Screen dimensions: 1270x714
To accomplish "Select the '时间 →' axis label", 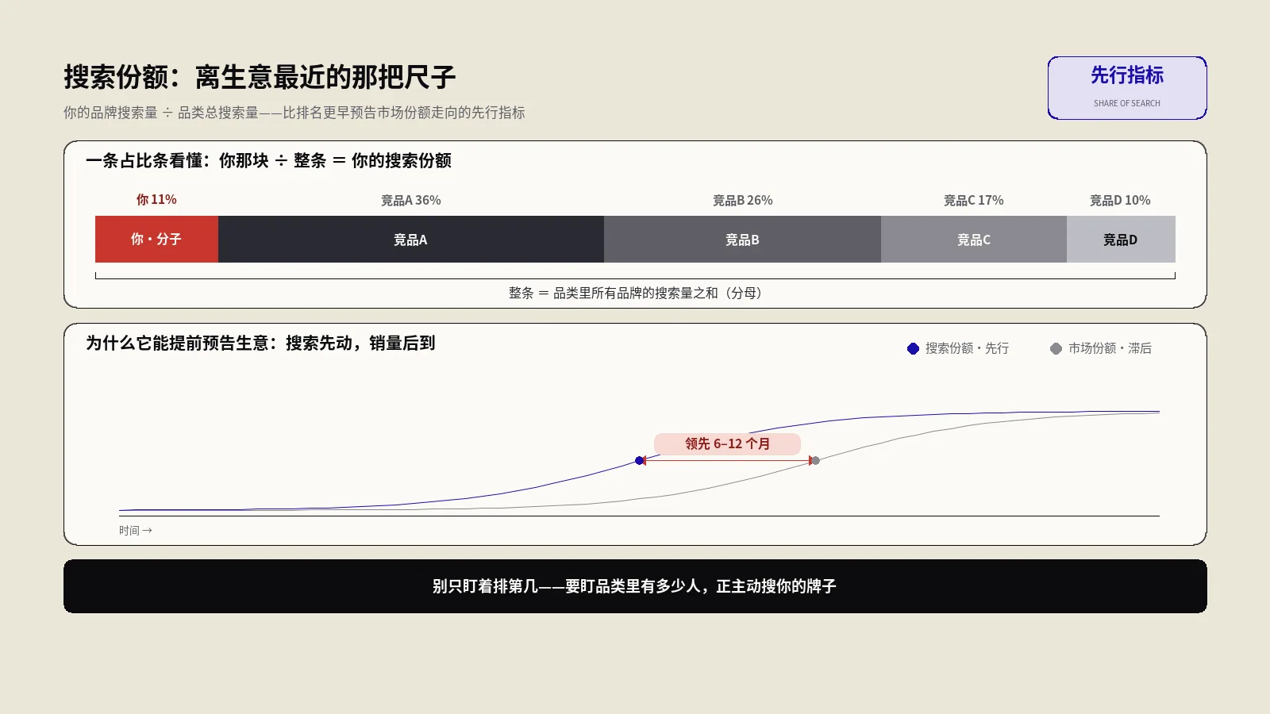I will (136, 531).
